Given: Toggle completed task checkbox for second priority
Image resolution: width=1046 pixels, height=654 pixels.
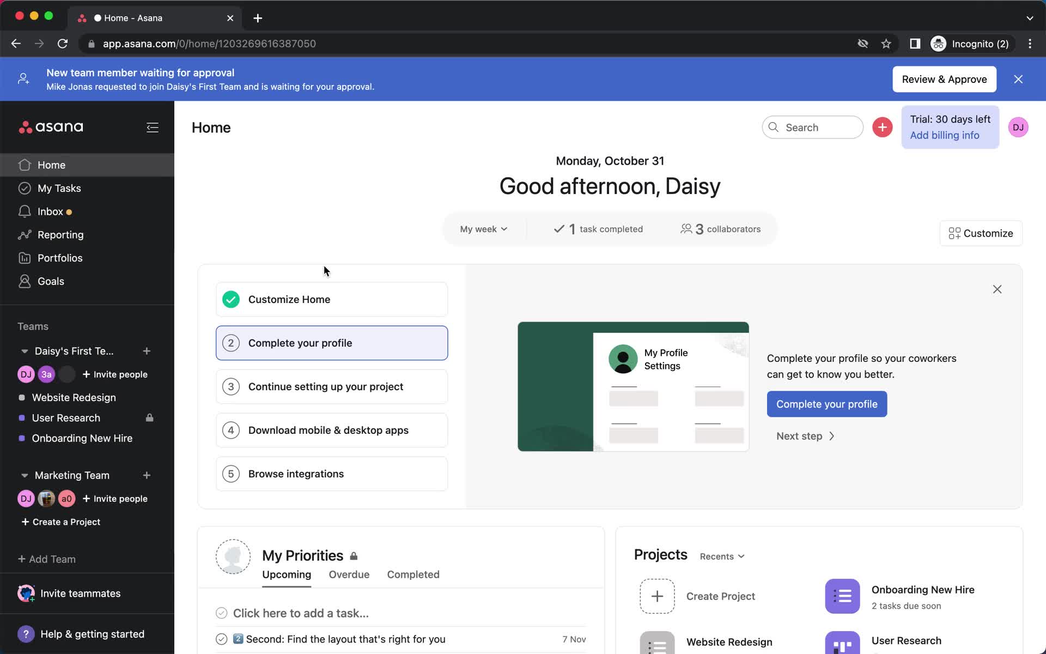Looking at the screenshot, I should (x=221, y=639).
